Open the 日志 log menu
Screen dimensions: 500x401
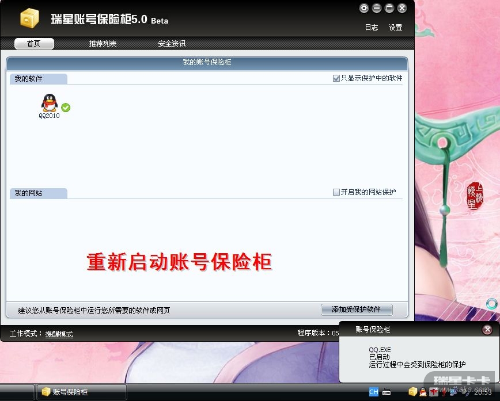coord(371,28)
